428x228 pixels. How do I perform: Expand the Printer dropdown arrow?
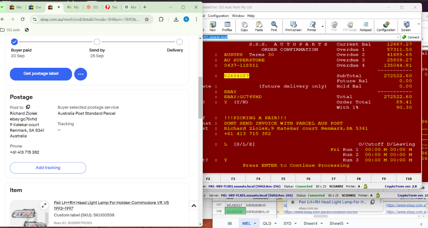click(323, 27)
